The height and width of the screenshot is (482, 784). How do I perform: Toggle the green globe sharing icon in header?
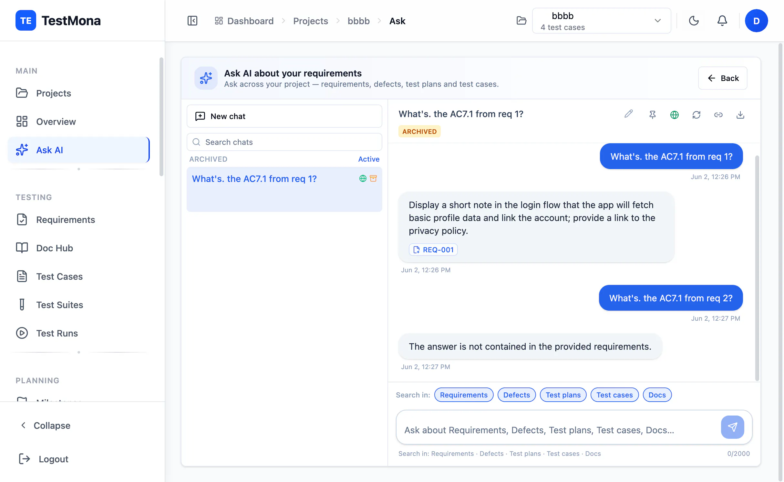tap(674, 115)
